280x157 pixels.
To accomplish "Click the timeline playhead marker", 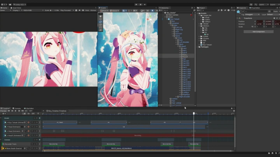I will 194,113.
